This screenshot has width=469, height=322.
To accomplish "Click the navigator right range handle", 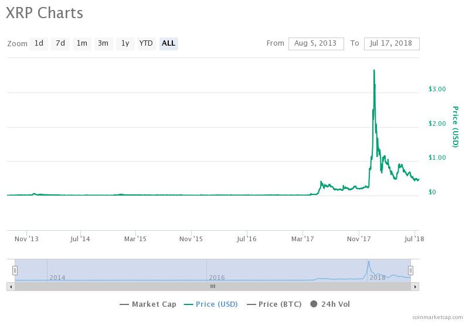I will (x=411, y=270).
